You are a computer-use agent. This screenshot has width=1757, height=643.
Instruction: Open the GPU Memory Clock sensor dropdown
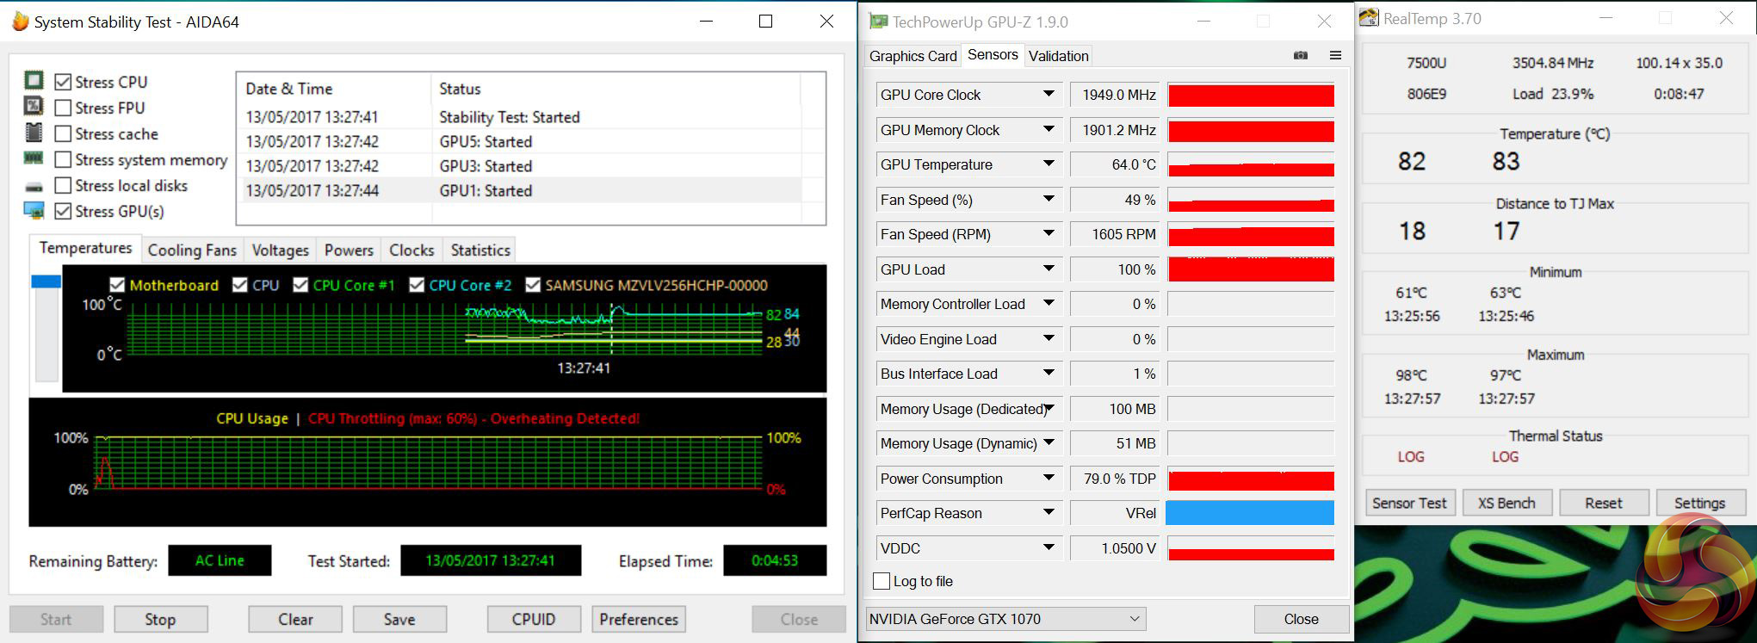[x=1049, y=130]
